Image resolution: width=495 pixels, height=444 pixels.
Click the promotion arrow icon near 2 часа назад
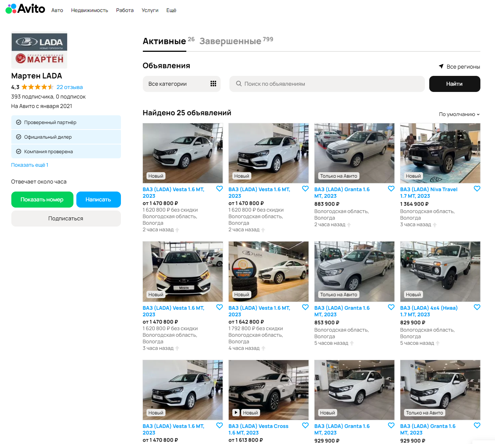(178, 229)
